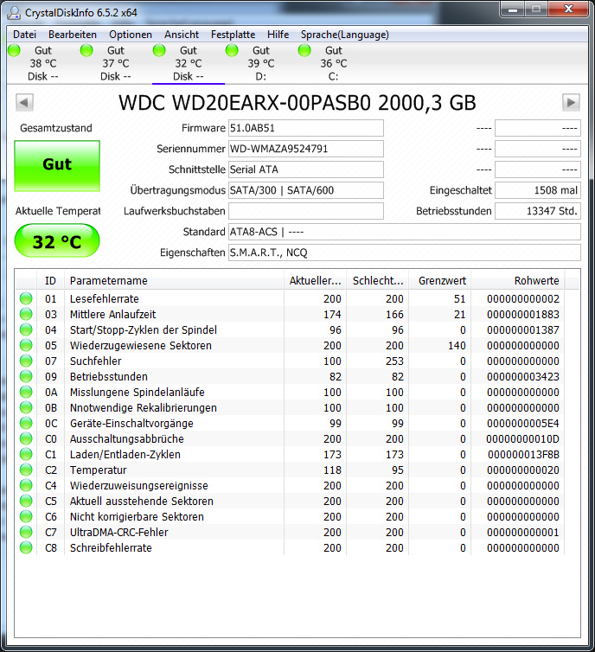Click status icon of Misslungene Spindelanläufe row
The image size is (595, 652).
coord(26,392)
